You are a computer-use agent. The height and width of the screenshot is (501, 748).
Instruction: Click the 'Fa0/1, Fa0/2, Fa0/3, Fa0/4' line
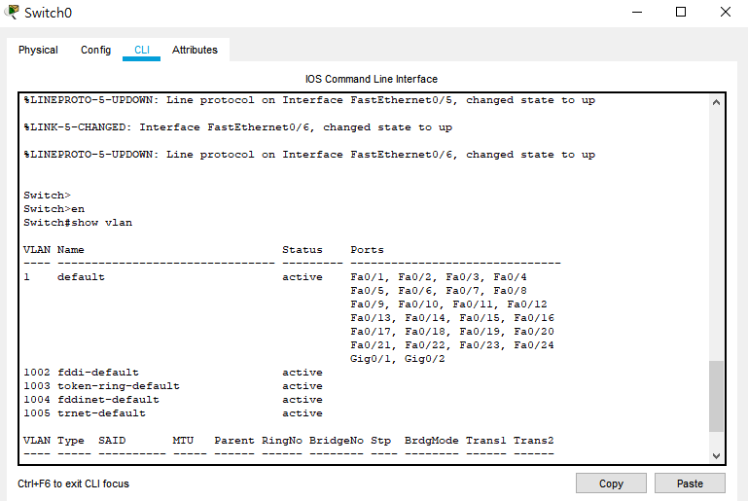(439, 276)
